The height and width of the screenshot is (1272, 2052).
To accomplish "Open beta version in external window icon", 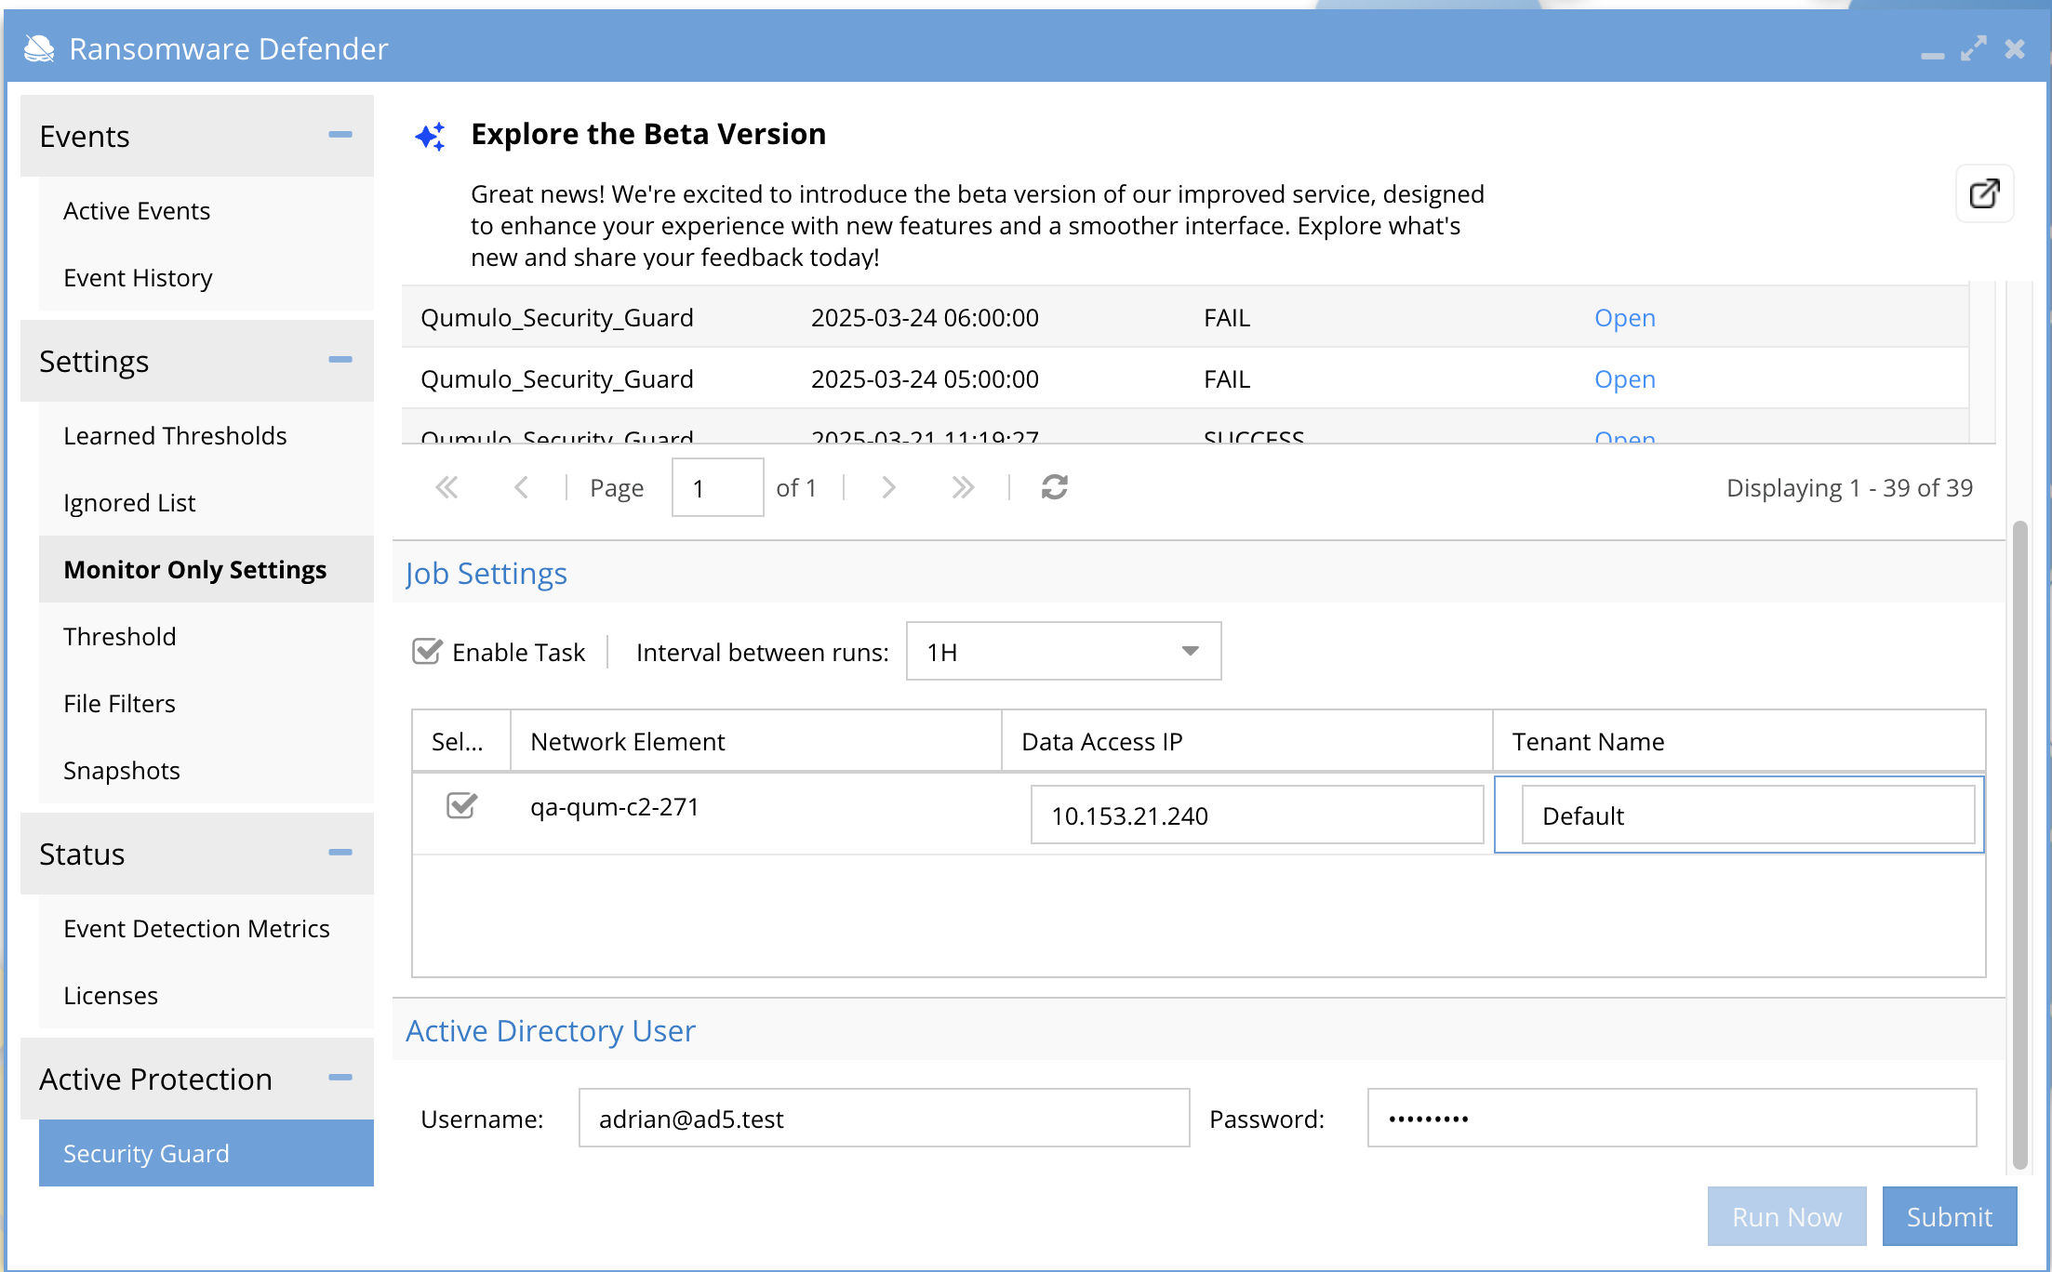I will tap(1984, 193).
